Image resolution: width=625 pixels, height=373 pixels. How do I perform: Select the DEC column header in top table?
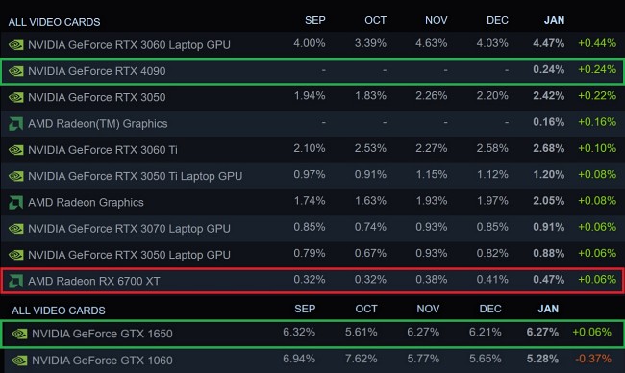point(497,20)
